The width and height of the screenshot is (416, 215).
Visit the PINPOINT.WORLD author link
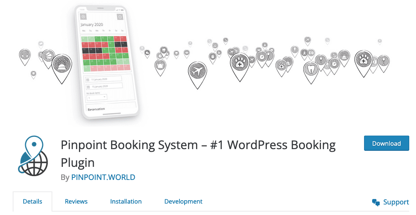[103, 177]
